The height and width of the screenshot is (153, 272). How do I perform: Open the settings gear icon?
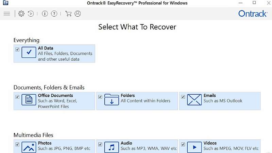[21, 14]
